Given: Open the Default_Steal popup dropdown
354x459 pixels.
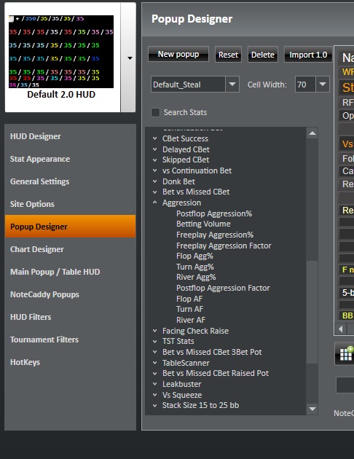Looking at the screenshot, I should [232, 85].
